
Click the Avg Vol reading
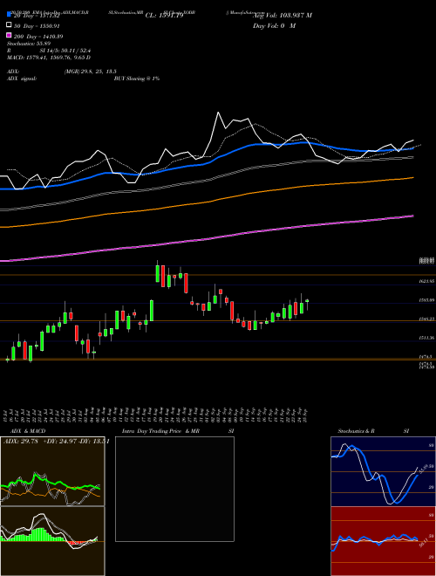[283, 16]
